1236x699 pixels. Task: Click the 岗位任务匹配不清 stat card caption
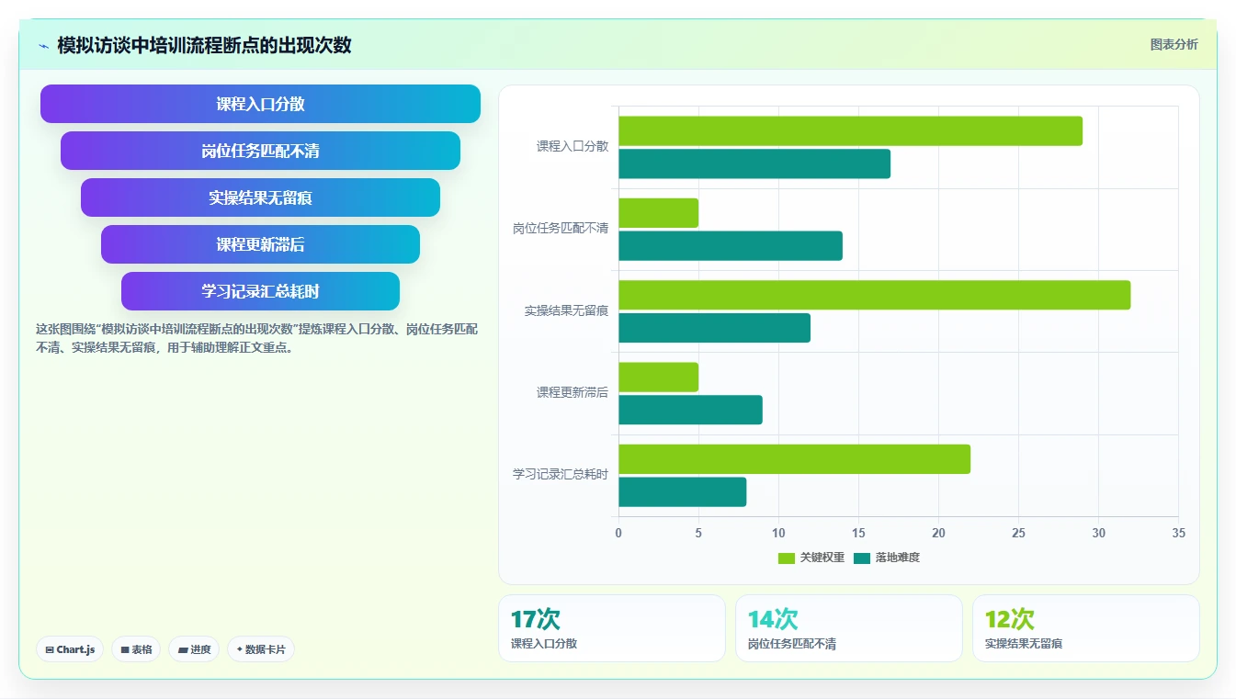point(792,644)
